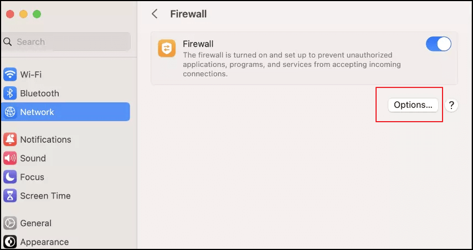Select Sound label in the sidebar

click(33, 158)
